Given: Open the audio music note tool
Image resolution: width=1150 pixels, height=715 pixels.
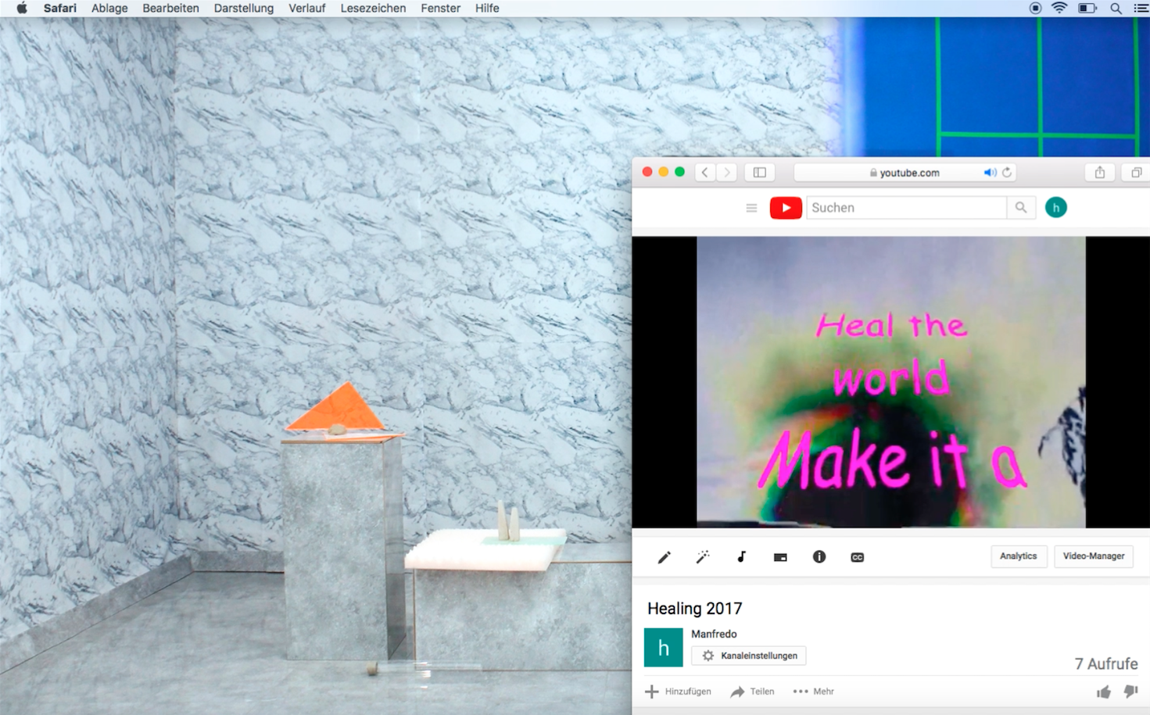Looking at the screenshot, I should (x=741, y=556).
